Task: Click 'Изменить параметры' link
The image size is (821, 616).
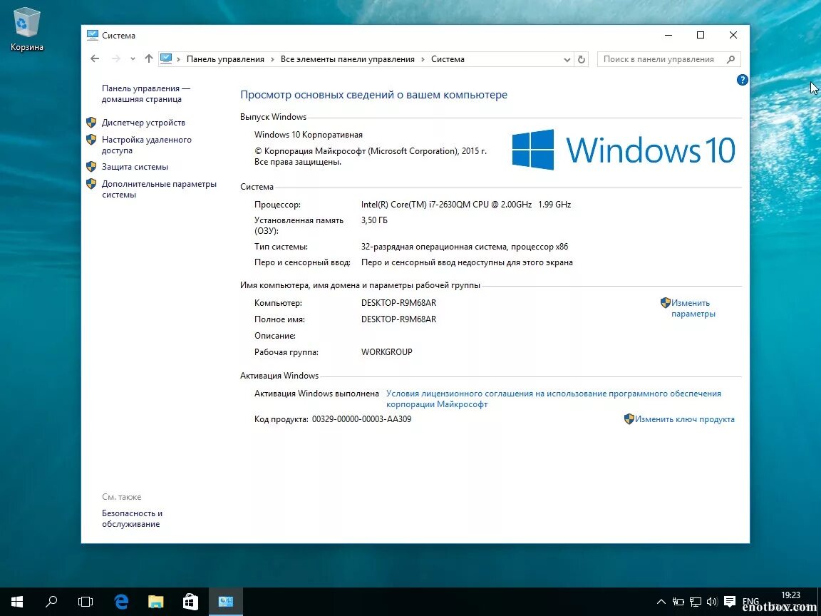Action: pos(693,309)
